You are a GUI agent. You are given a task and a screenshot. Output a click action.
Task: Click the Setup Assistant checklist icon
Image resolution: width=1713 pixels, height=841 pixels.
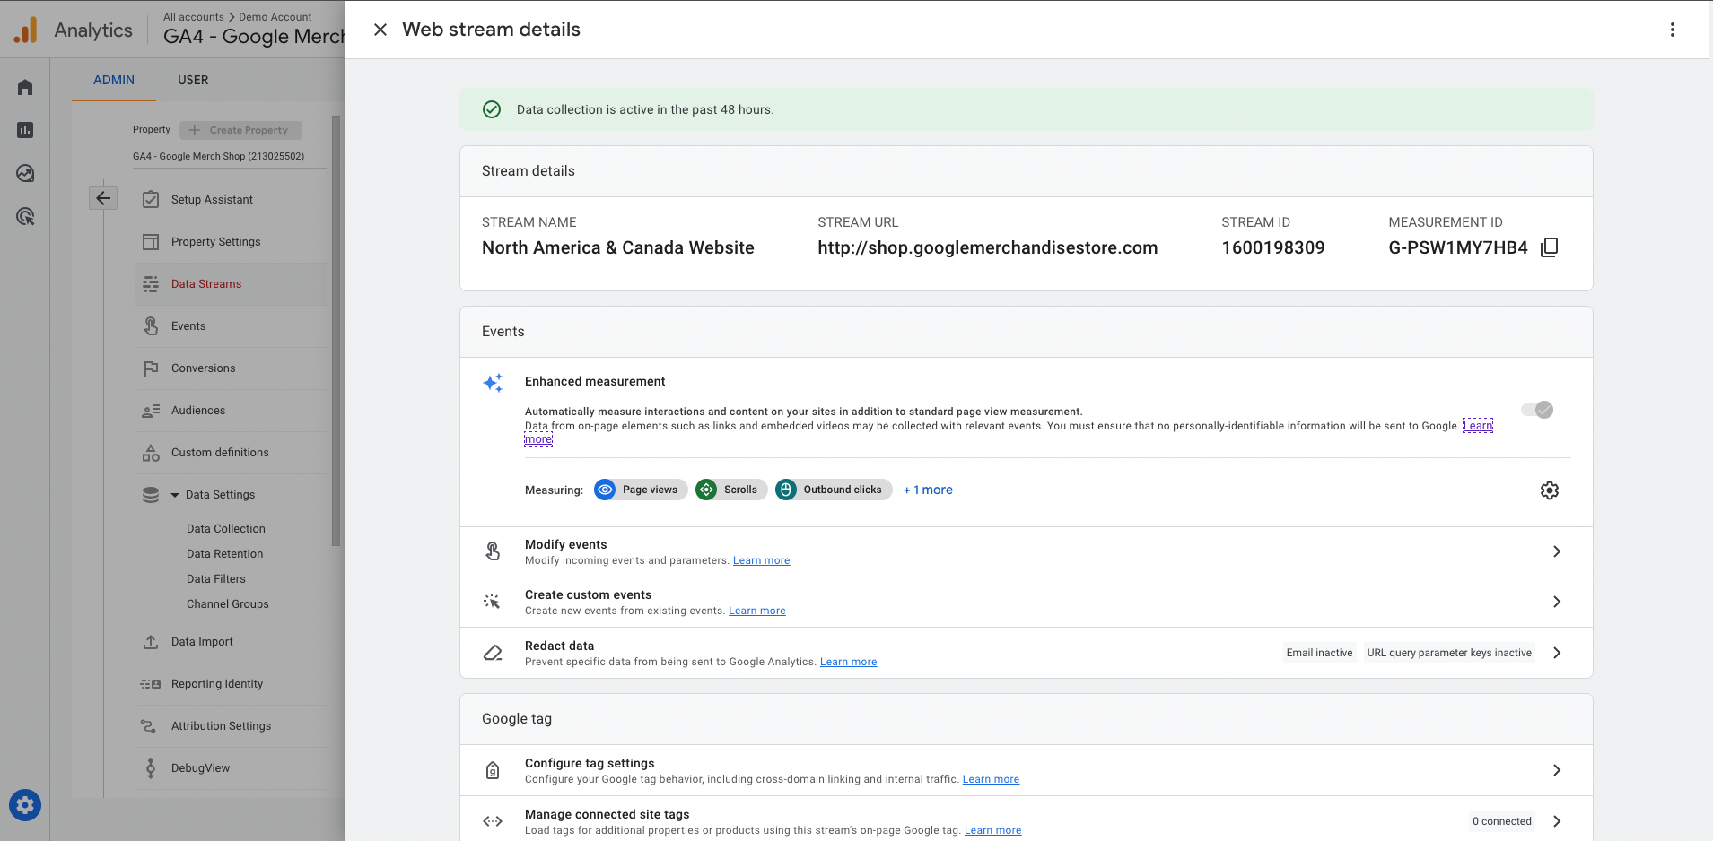(151, 199)
